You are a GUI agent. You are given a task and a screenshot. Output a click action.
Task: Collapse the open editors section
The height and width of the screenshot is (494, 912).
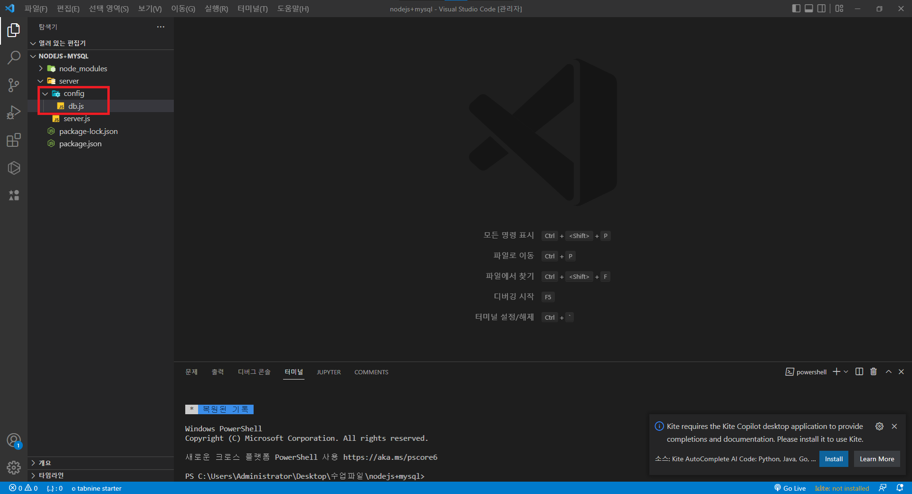[x=101, y=43]
